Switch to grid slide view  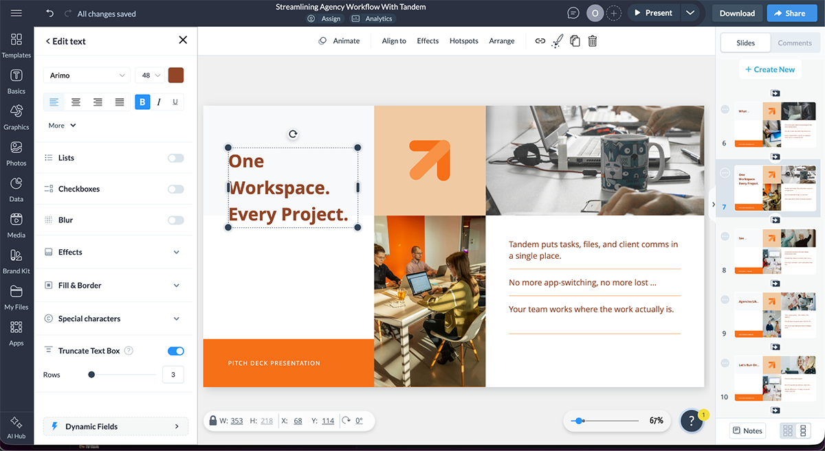787,431
